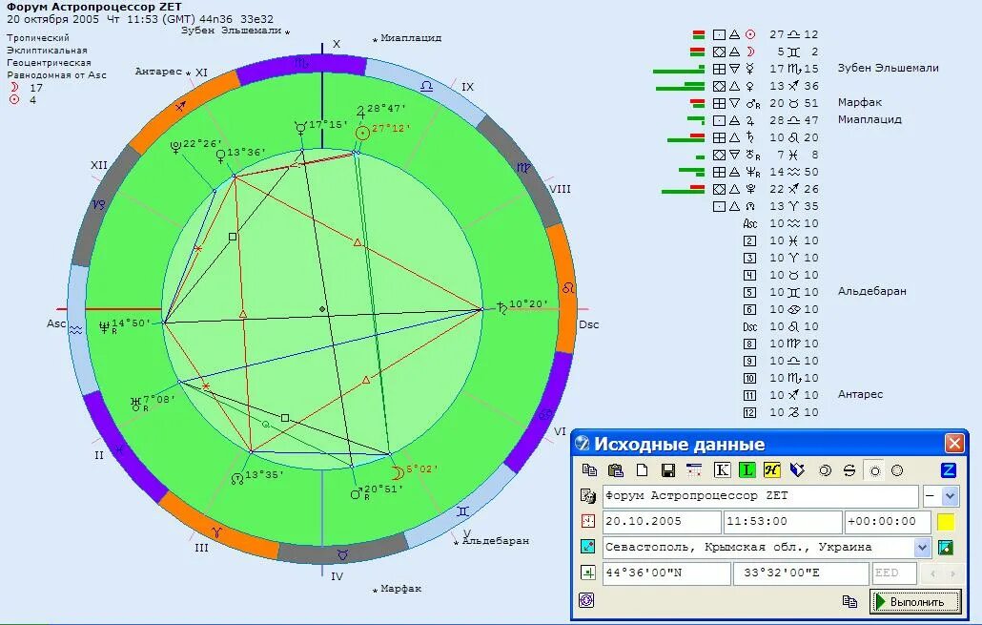The image size is (982, 625).
Task: Click the Asc row 10 Aquarius 10
Action: (x=780, y=223)
